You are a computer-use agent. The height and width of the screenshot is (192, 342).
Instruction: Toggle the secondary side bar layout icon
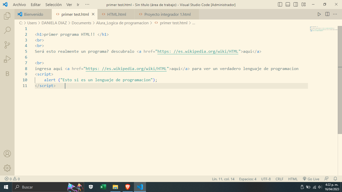point(296,4)
